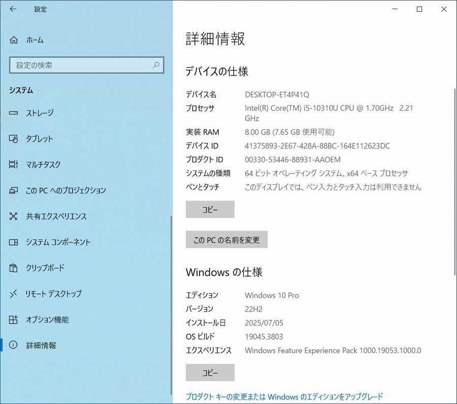Click version value 22H2
457x404 pixels.
click(x=253, y=309)
